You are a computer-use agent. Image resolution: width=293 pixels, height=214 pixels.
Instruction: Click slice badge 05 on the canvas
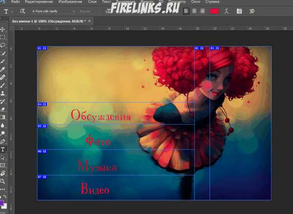(x=42, y=126)
